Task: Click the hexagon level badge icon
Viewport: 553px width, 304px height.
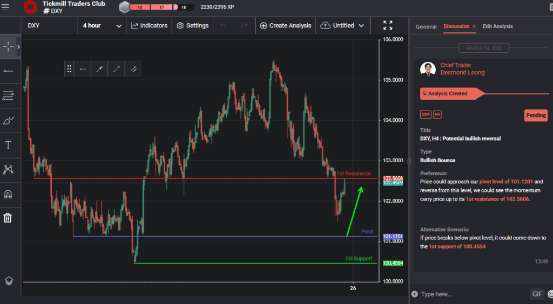Action: 125,7
